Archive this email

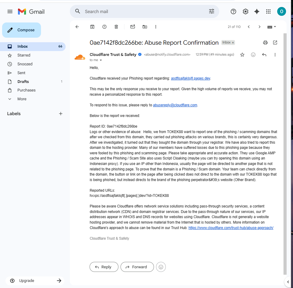click(92, 27)
